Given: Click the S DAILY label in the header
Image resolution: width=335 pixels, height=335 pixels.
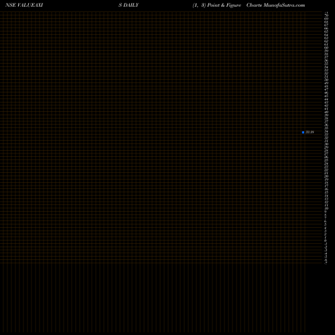Looking at the screenshot, I should [x=129, y=5].
